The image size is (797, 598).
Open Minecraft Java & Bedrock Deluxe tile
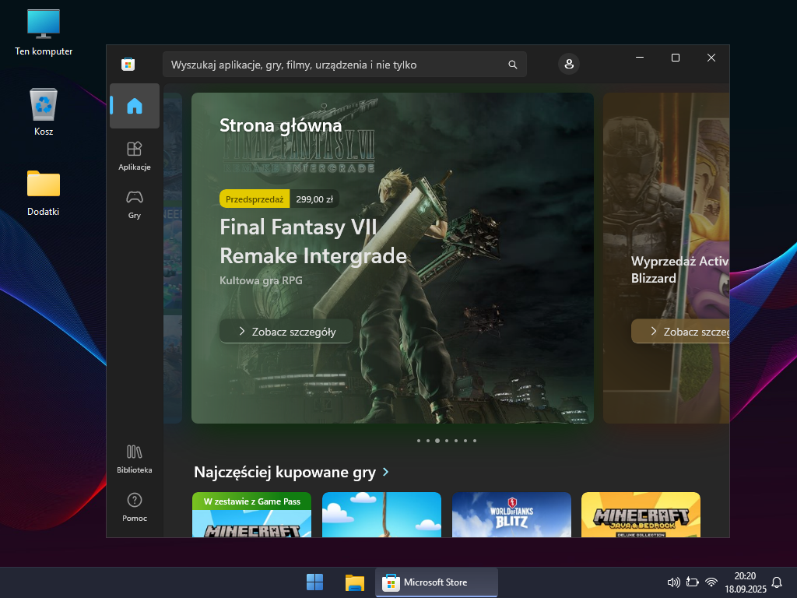[641, 515]
